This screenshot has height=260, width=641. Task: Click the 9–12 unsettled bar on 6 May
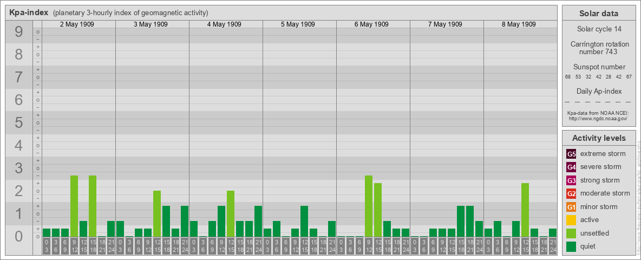tap(369, 206)
